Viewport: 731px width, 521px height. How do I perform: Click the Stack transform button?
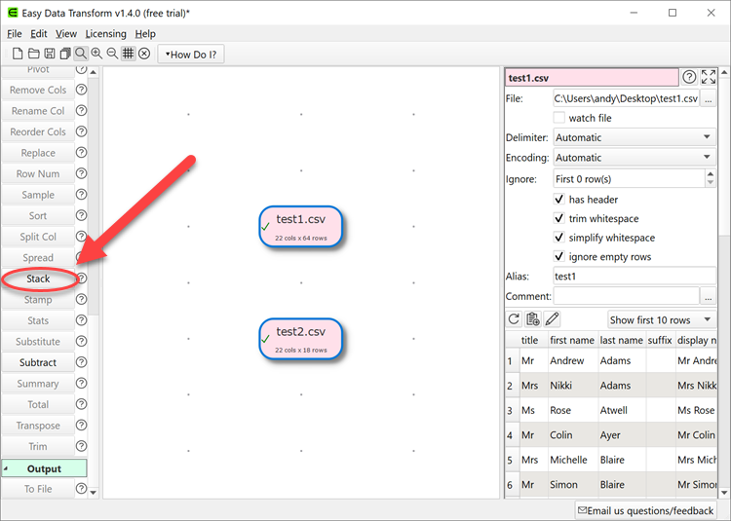point(38,279)
